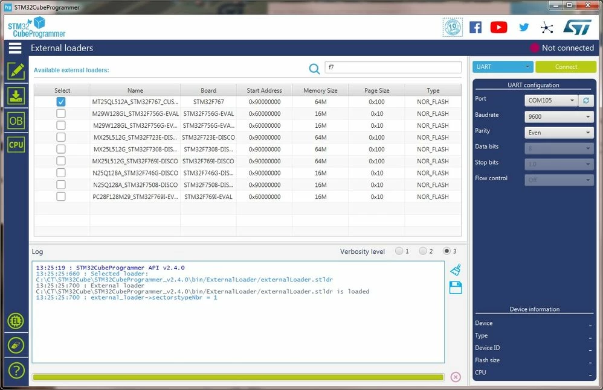Click the full chip erase icon
Viewport: 603px width, 390px height.
pos(16,345)
